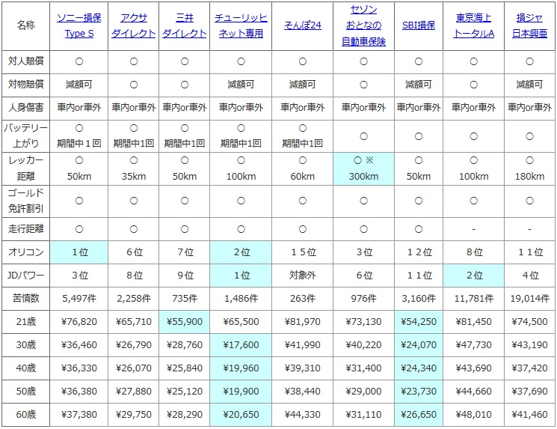Click the 人身傷害 row label
Screen dimensions: 557x429
[x=25, y=108]
